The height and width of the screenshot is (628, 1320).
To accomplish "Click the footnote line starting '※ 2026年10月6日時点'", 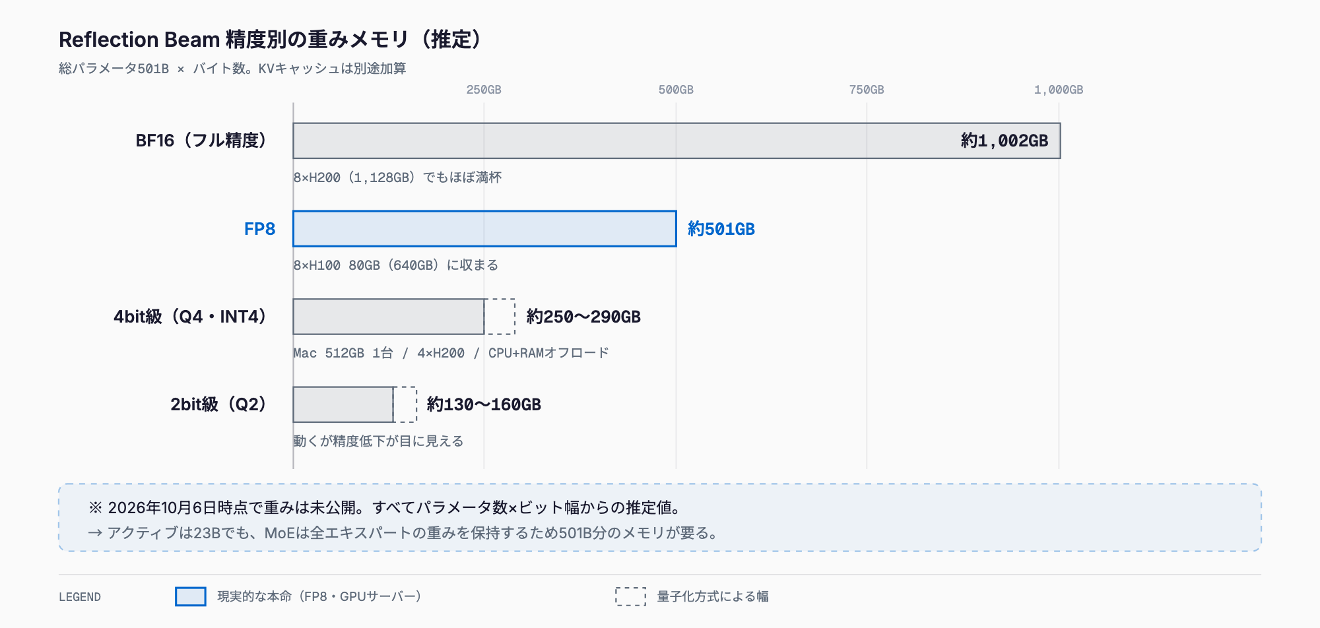I will (385, 507).
